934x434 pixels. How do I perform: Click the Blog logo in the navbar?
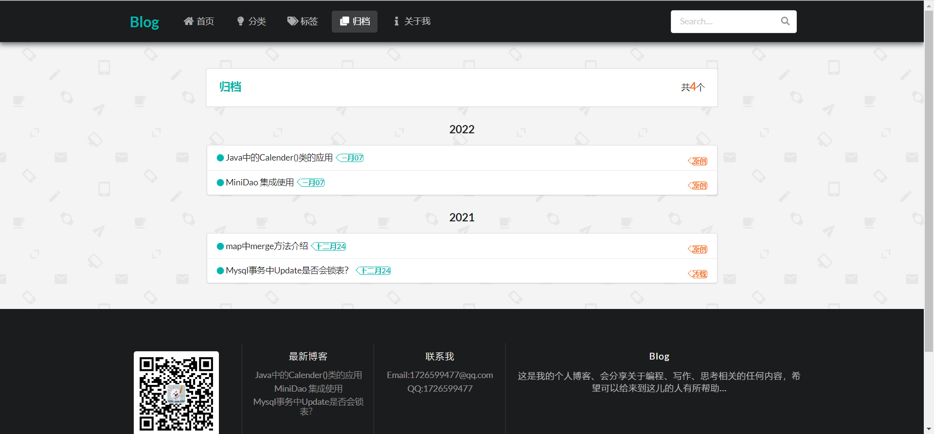(x=144, y=22)
